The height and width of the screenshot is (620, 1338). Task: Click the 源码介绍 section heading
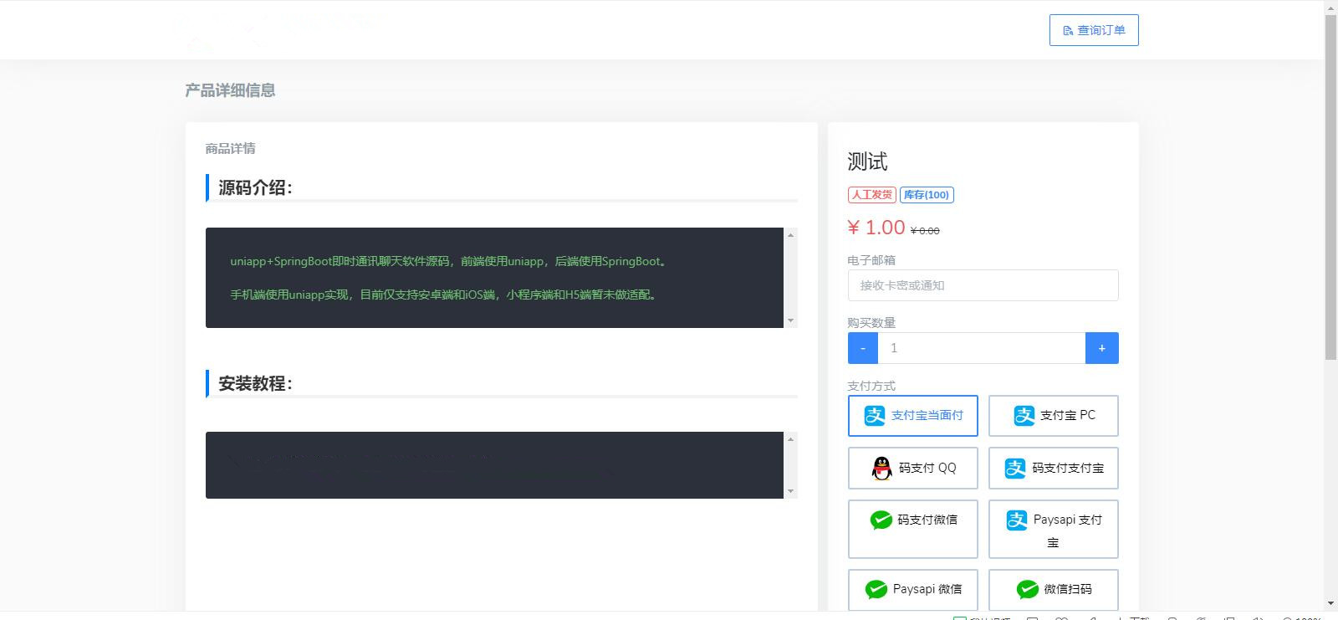coord(255,188)
